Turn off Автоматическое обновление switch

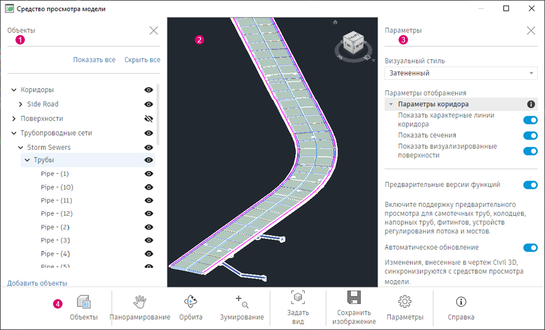coord(530,248)
